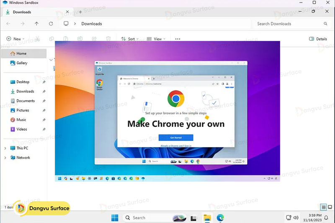This screenshot has width=335, height=223.
Task: Click the Rename toolbar icon
Action: click(x=80, y=39)
